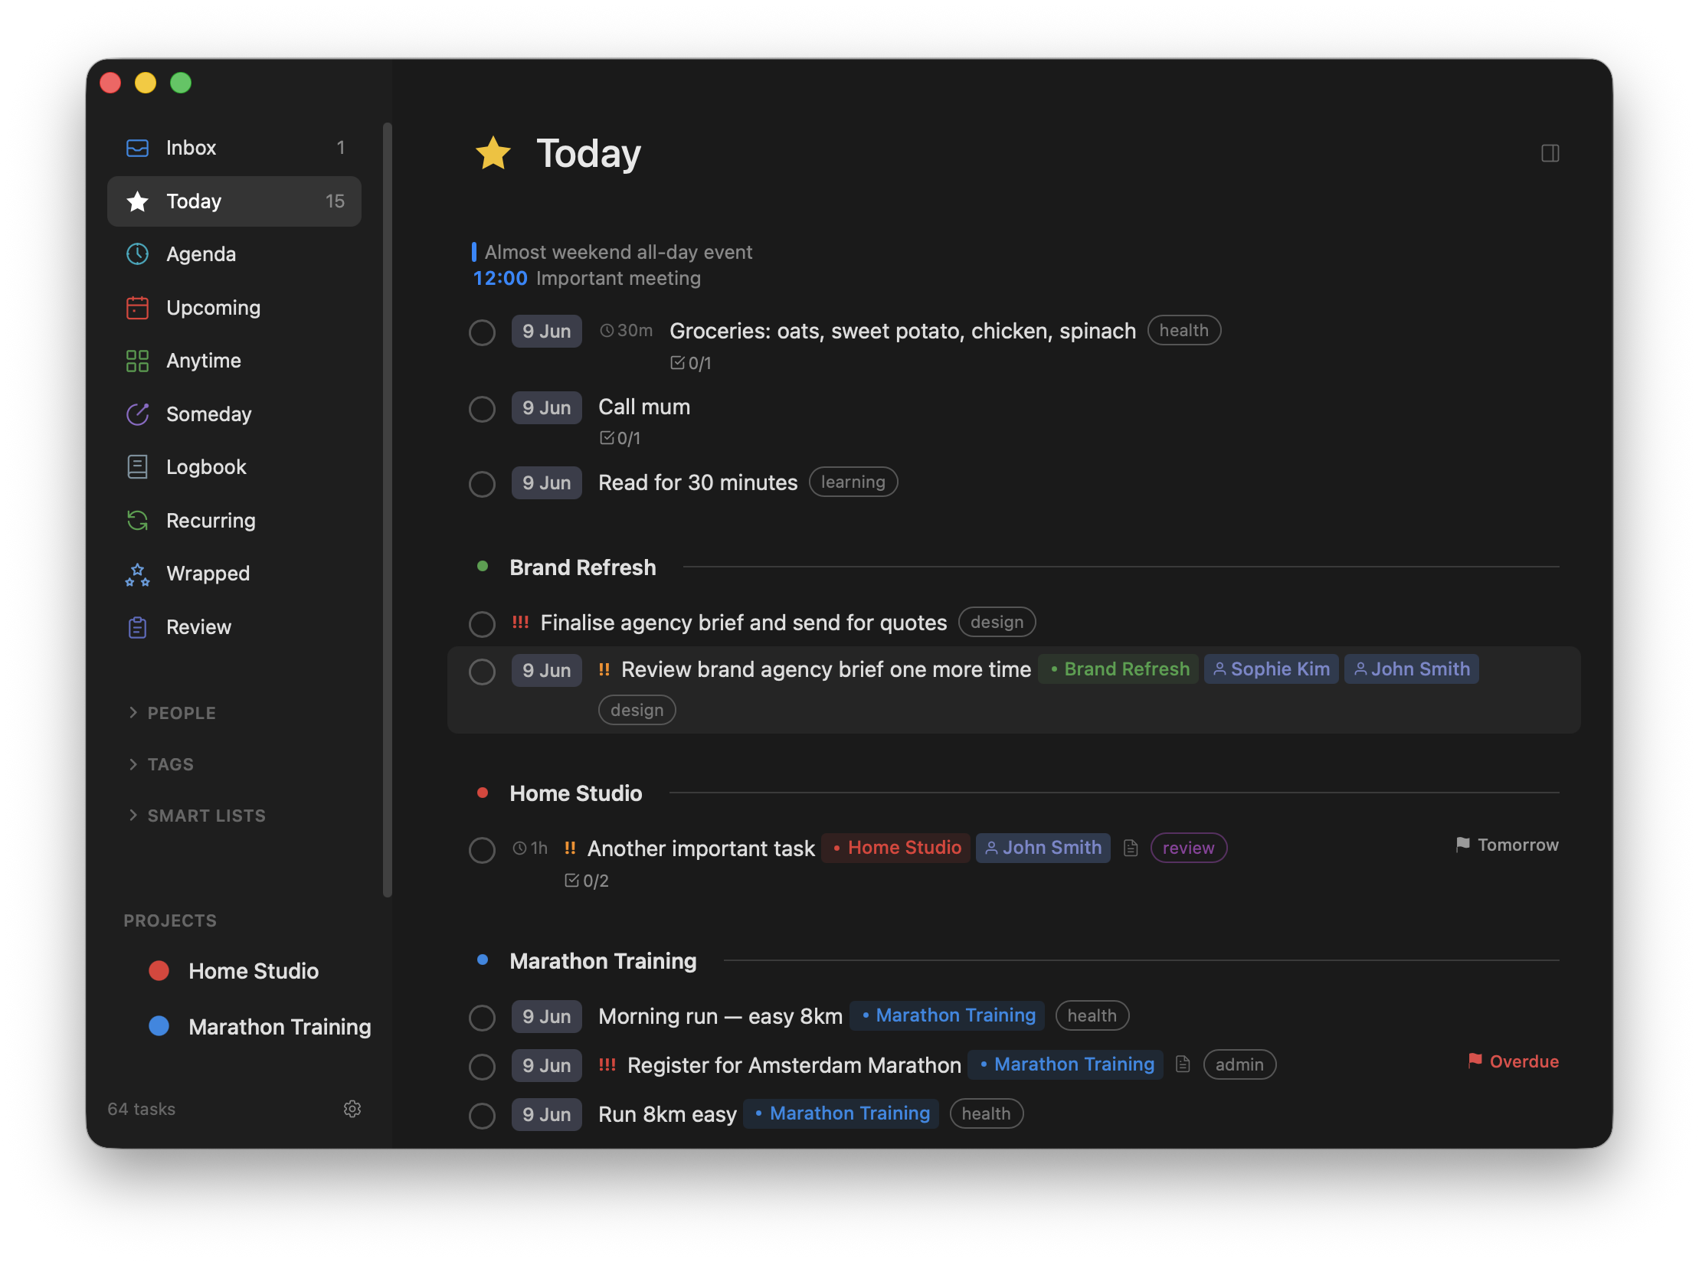This screenshot has height=1262, width=1699.
Task: Go to the Upcoming view
Action: coord(234,308)
